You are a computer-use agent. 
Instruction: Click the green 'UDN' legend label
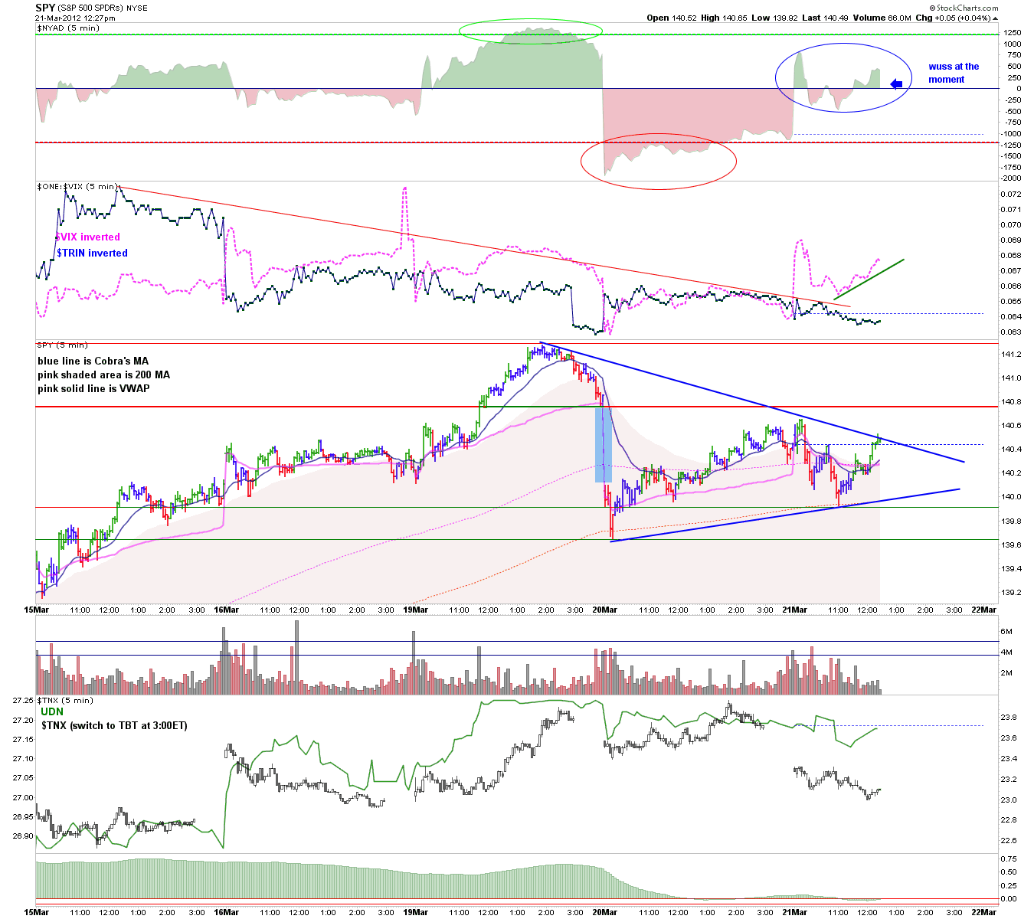(x=52, y=711)
